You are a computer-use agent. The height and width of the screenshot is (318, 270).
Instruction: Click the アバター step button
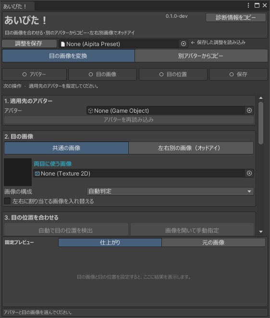click(x=34, y=74)
